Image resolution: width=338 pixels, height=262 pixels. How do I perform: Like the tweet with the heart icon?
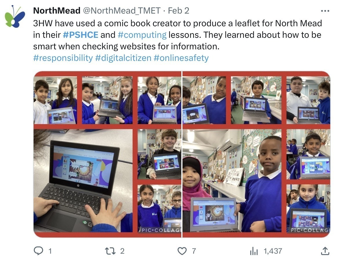[x=182, y=251]
